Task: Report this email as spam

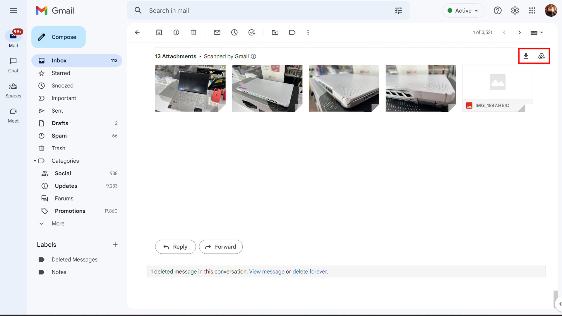Action: (176, 32)
